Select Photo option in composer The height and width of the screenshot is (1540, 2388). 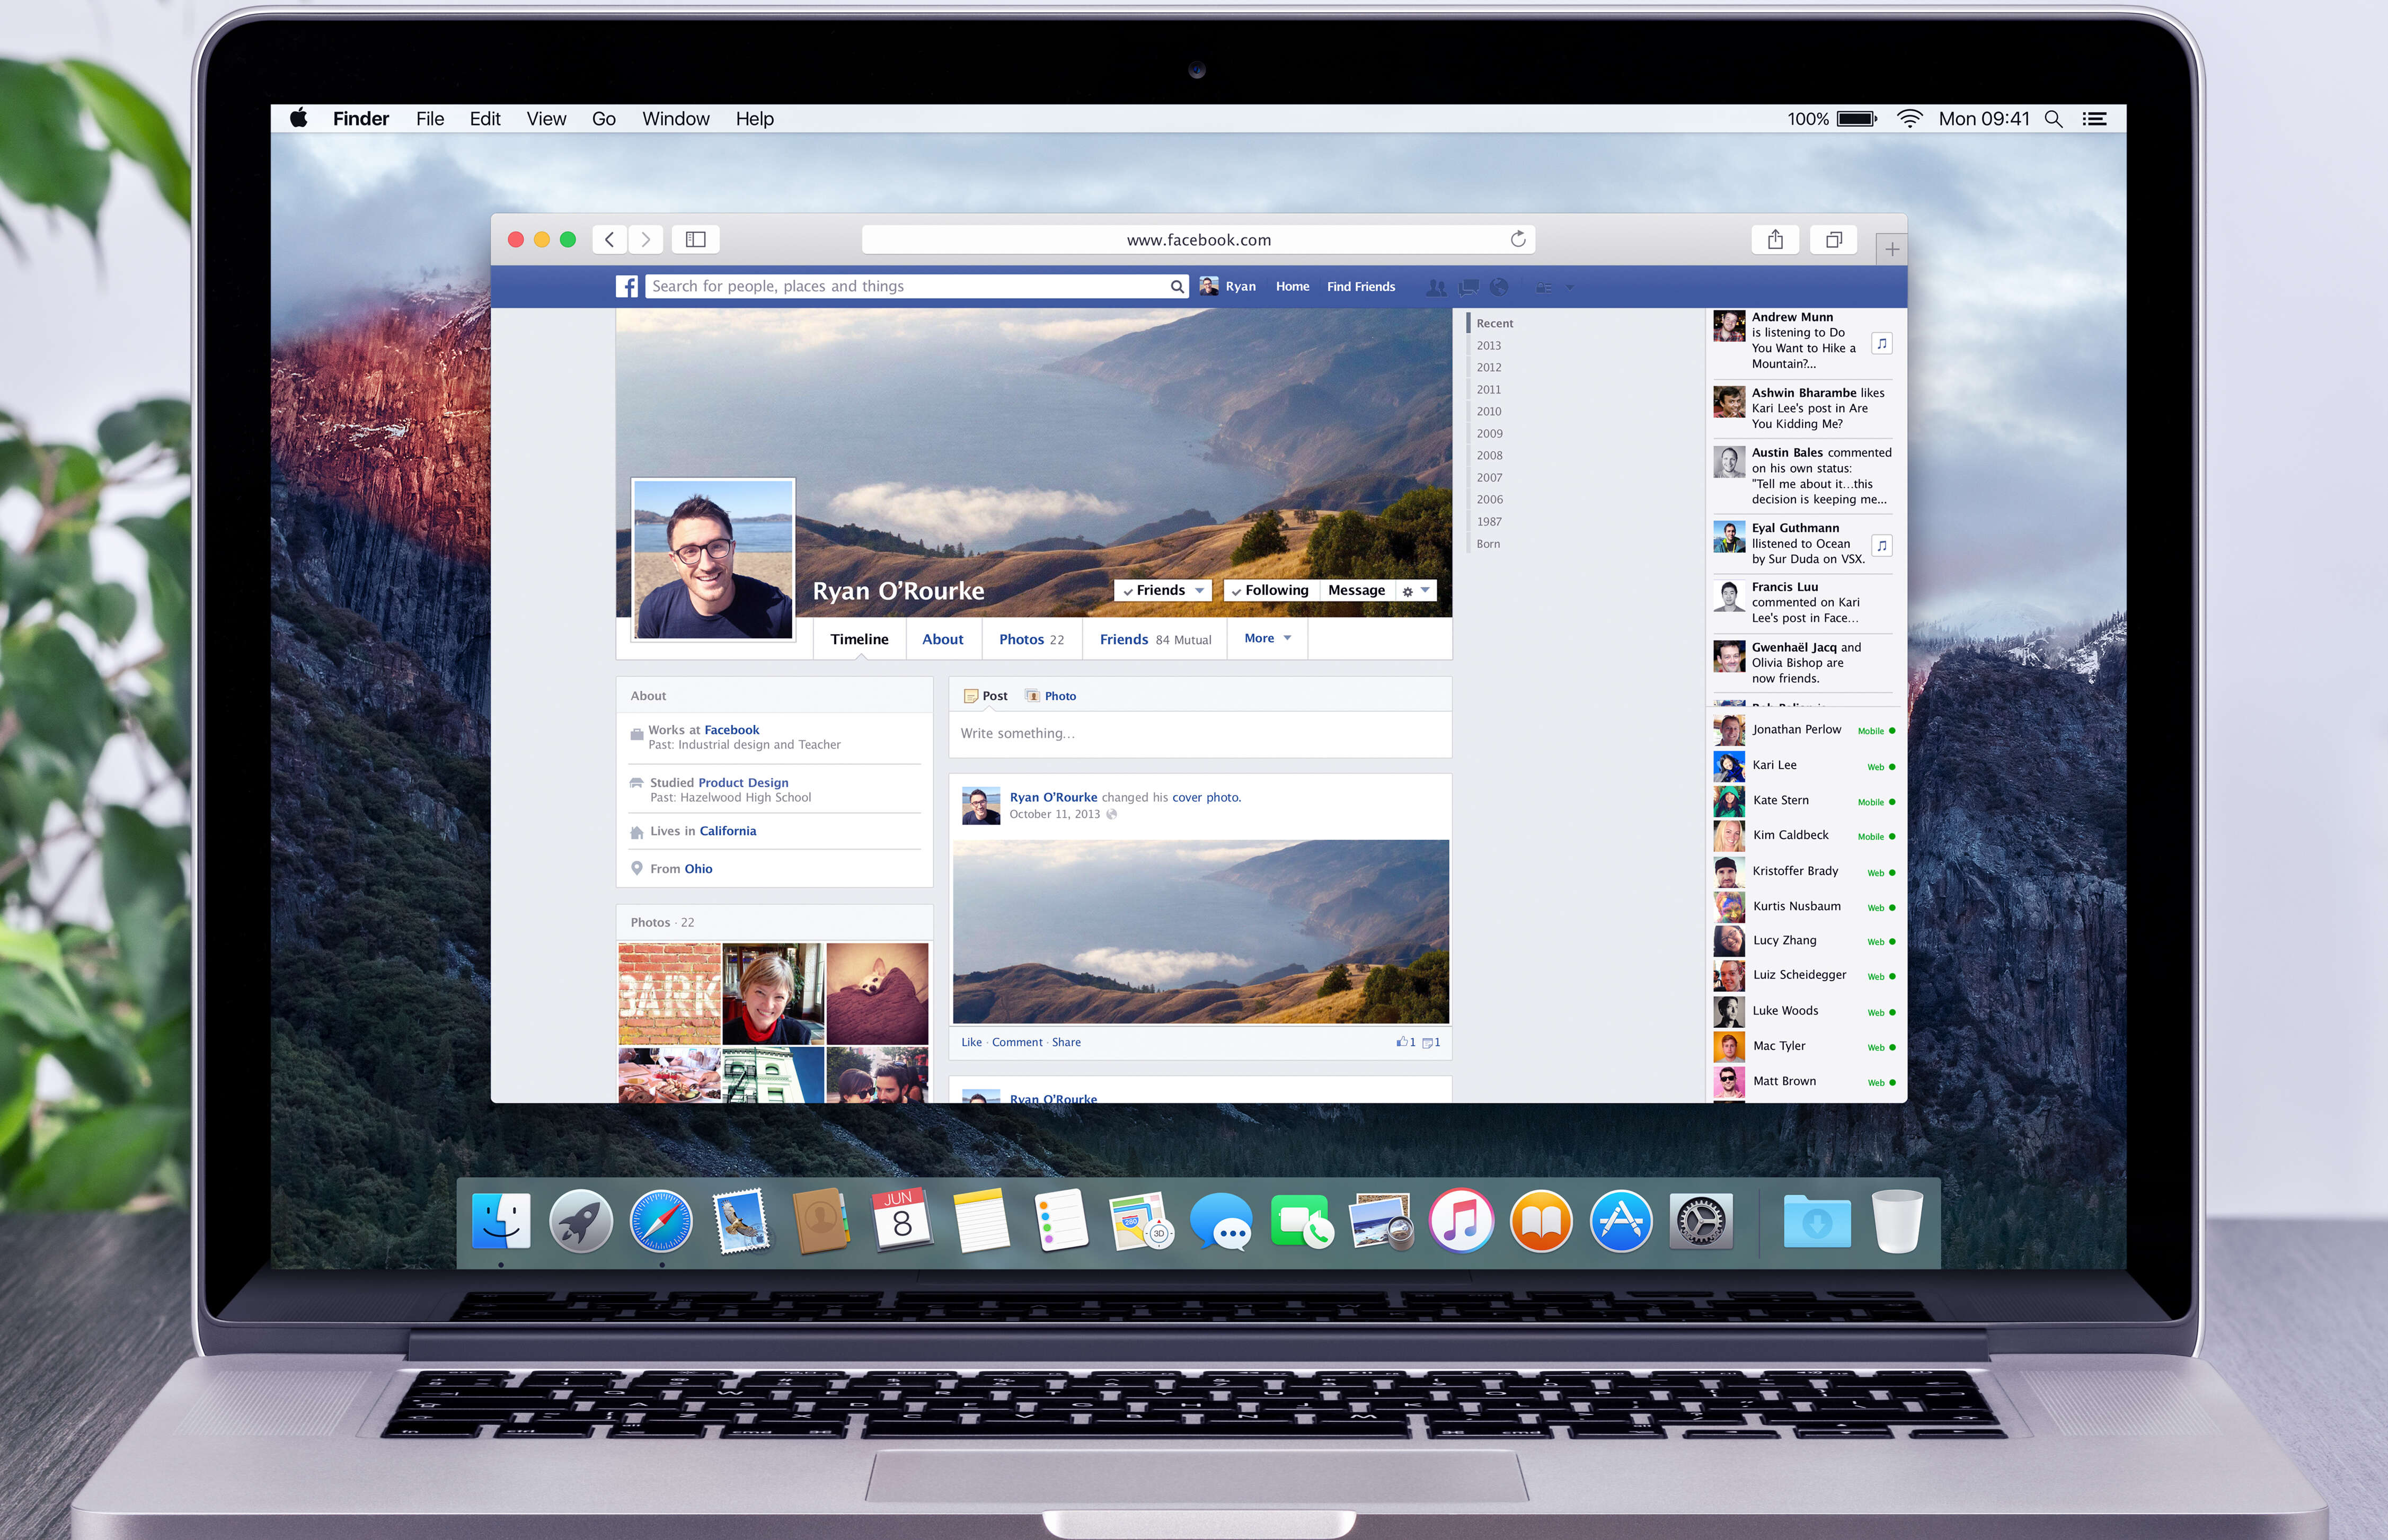1050,696
